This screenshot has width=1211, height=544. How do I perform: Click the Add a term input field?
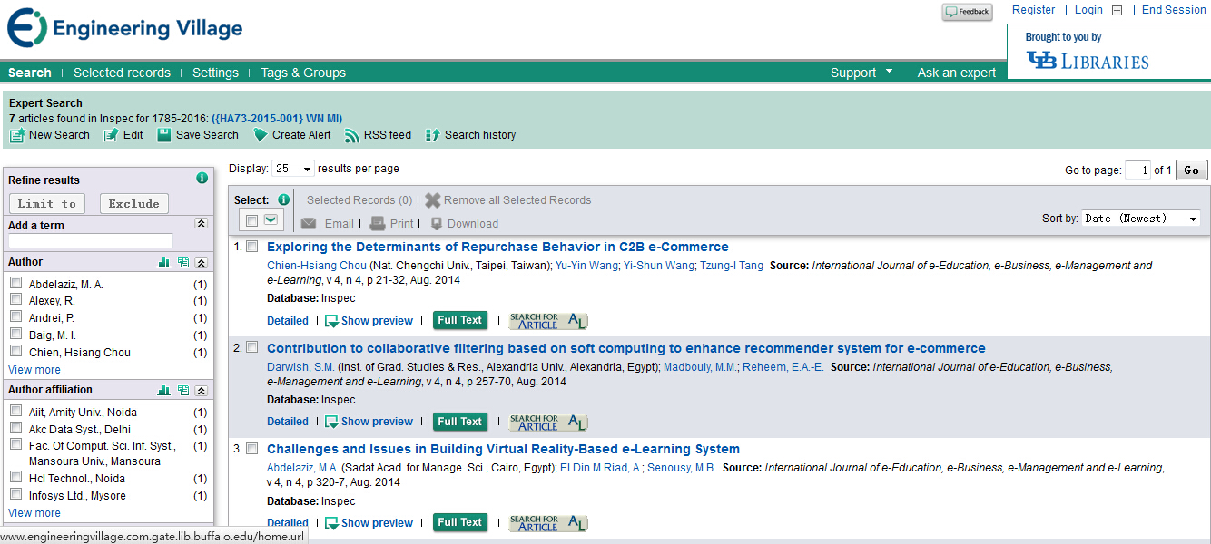(x=90, y=241)
